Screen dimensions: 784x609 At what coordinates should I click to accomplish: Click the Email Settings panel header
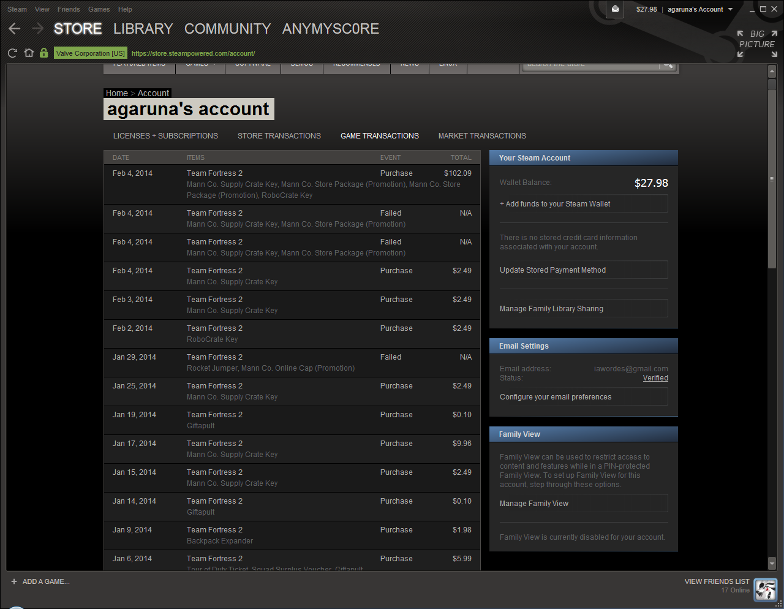point(584,346)
